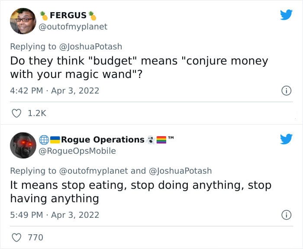
Task: Open Rogue Operations red-eyes avatar
Action: point(23,146)
